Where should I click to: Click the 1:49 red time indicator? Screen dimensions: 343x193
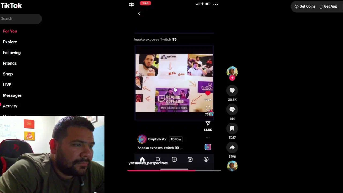point(146,3)
